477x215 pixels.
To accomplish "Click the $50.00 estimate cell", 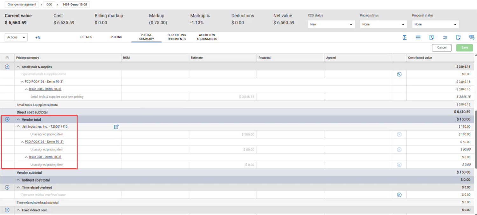I will pyautogui.click(x=223, y=150).
